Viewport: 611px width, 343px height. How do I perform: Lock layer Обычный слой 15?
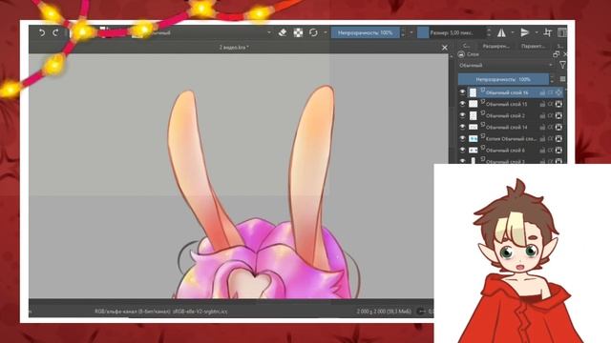[x=542, y=104]
